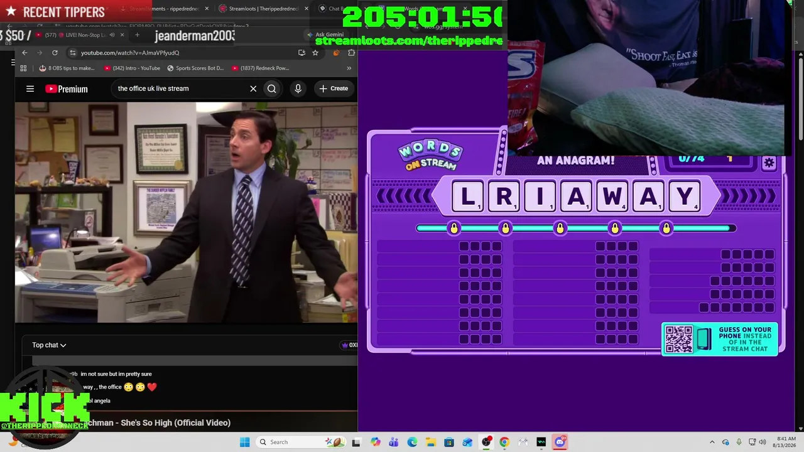This screenshot has height=452, width=804.
Task: Open a new browser tab
Action: click(x=137, y=35)
